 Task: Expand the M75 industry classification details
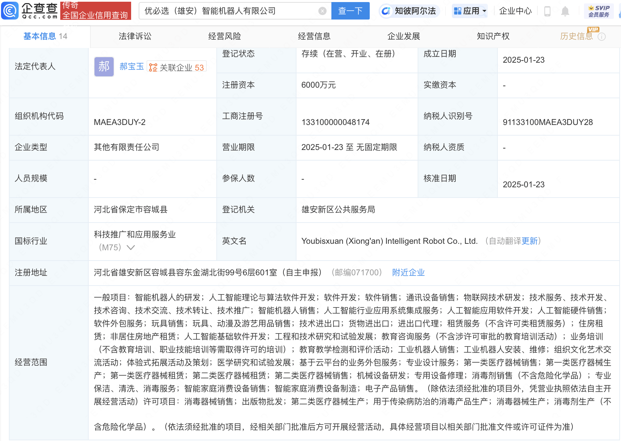pyautogui.click(x=131, y=247)
